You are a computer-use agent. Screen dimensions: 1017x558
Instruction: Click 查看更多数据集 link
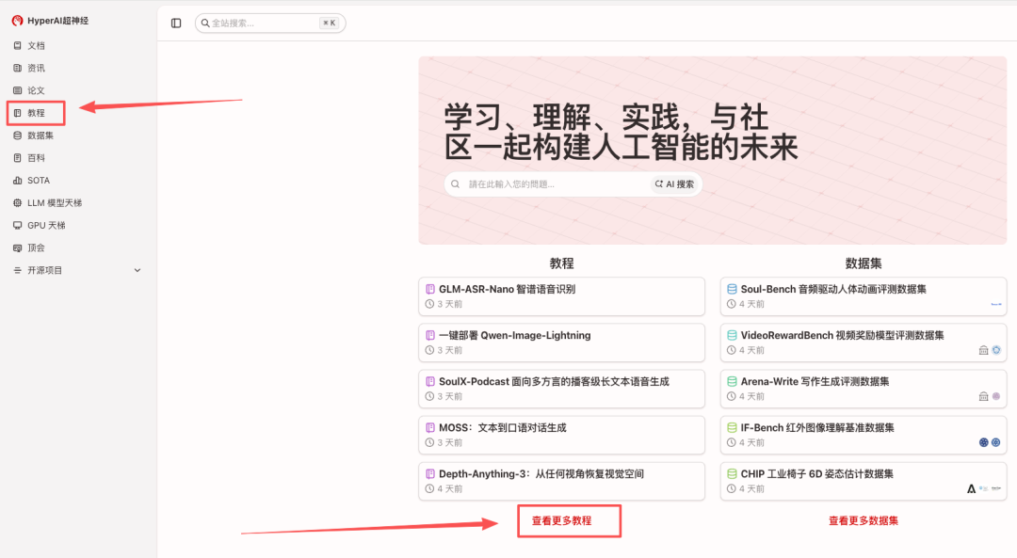(x=863, y=520)
